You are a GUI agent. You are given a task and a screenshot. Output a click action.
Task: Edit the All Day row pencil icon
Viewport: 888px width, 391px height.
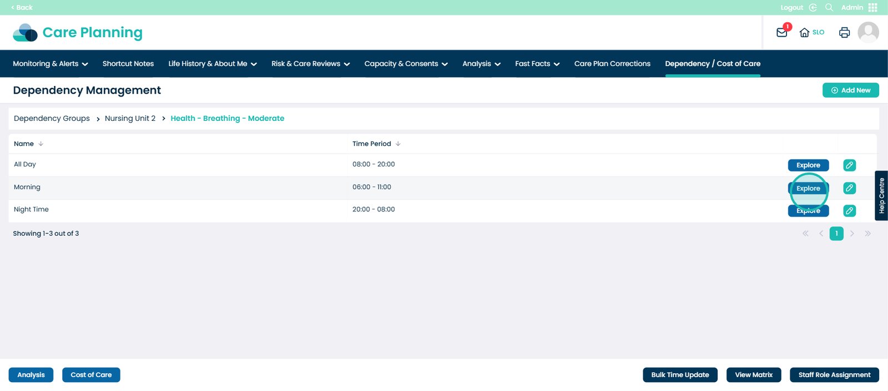[x=849, y=165]
